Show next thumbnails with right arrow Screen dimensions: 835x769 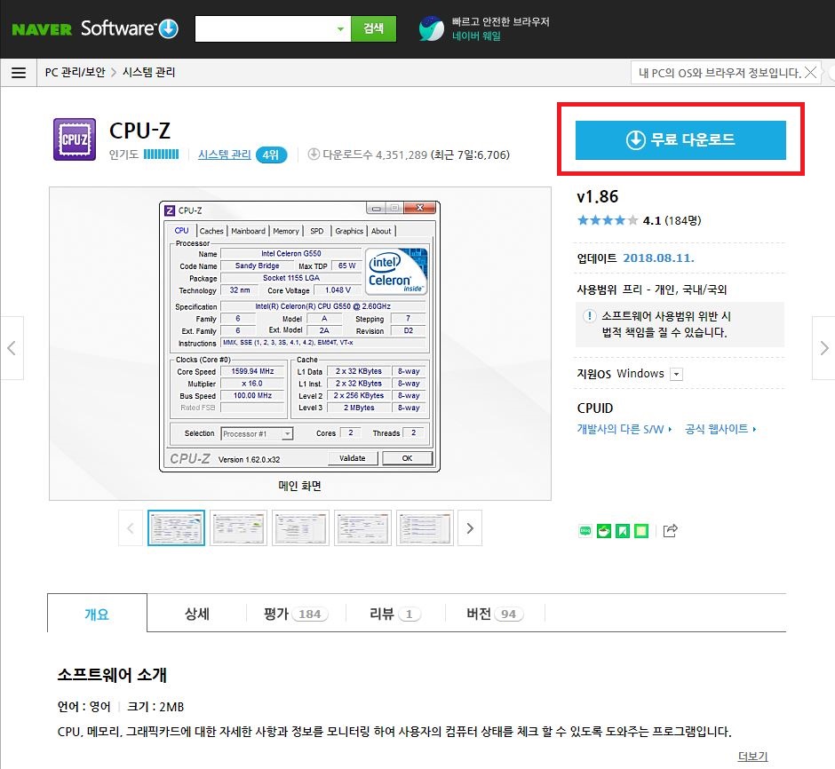pyautogui.click(x=470, y=528)
